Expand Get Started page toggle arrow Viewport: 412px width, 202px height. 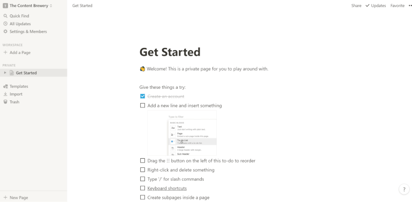[x=5, y=73]
